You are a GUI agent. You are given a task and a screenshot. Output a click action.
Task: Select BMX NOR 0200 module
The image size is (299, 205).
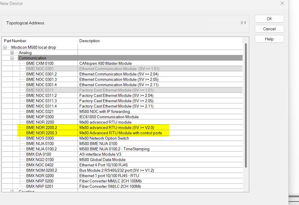(x=40, y=176)
